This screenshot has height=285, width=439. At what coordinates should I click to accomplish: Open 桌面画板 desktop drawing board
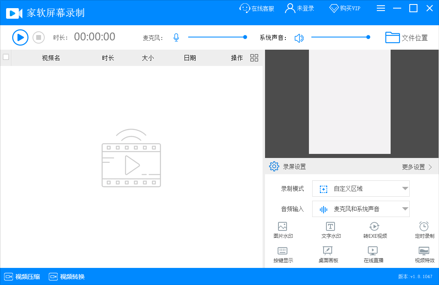tap(328, 255)
